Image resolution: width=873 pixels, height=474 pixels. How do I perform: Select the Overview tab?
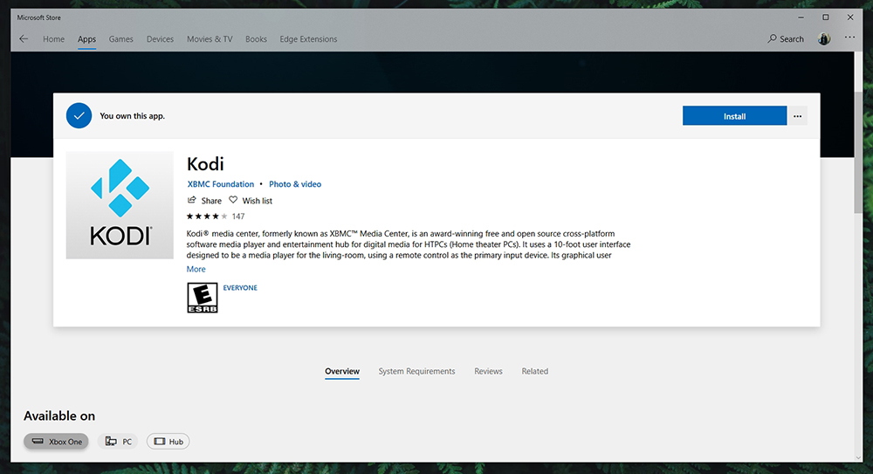[x=342, y=372]
